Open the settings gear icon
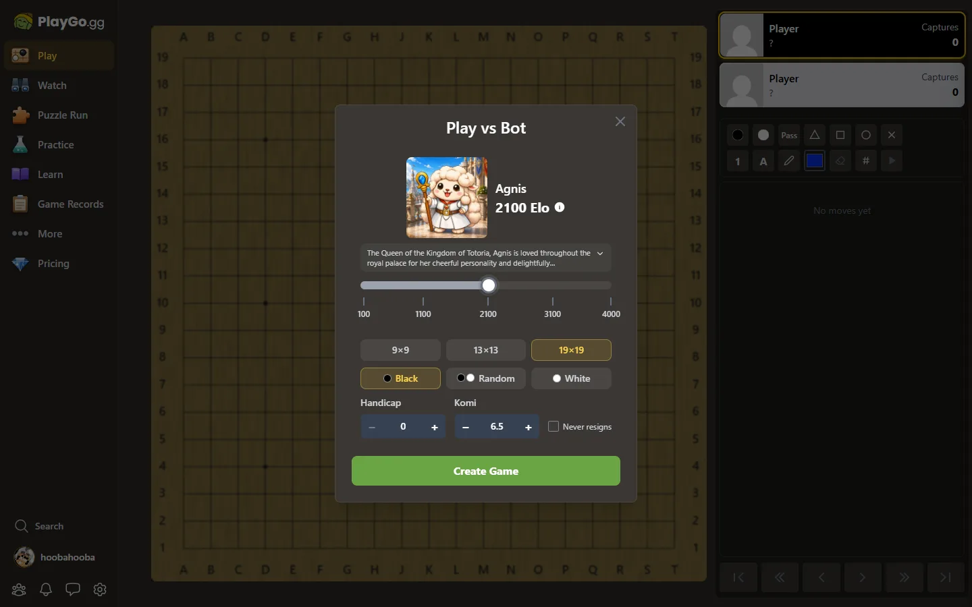 click(x=100, y=589)
